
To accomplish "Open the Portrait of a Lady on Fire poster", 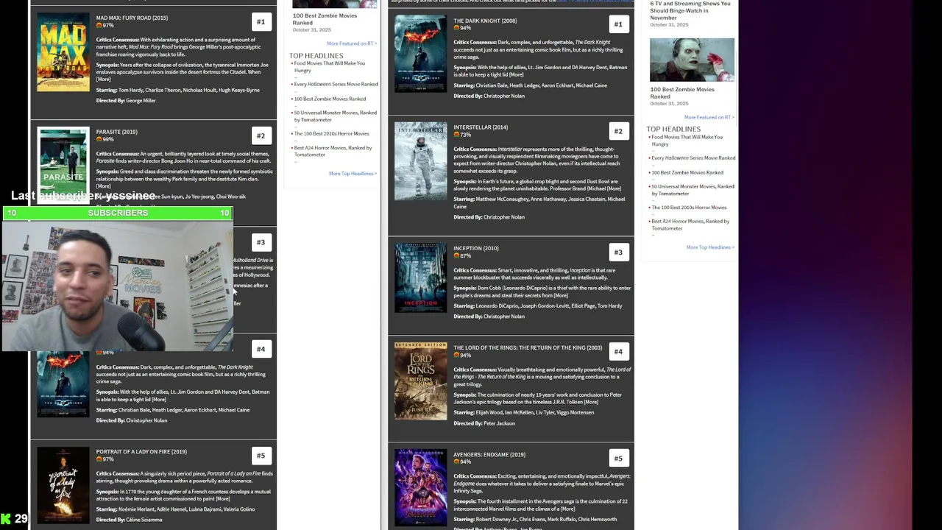I will tap(63, 486).
